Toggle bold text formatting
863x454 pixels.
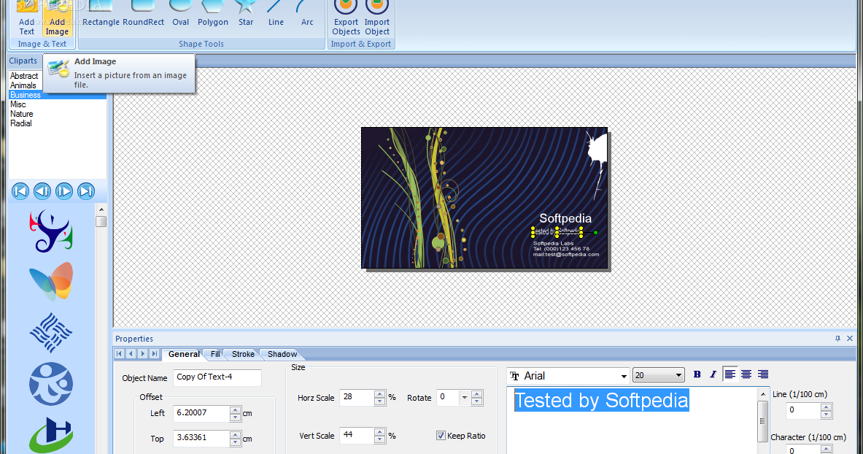tap(697, 374)
